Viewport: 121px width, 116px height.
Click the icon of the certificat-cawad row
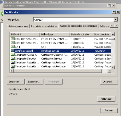pos(13,50)
